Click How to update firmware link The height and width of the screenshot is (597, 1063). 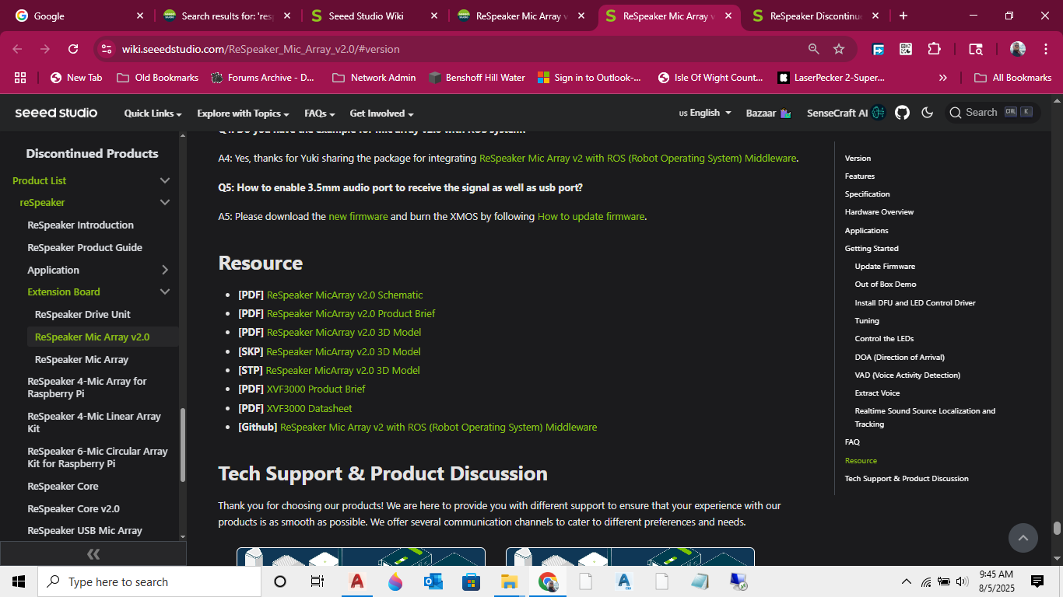tap(591, 216)
